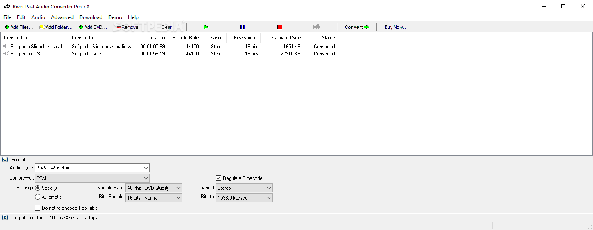
Task: Select the Specify settings radio button
Action: 38,188
